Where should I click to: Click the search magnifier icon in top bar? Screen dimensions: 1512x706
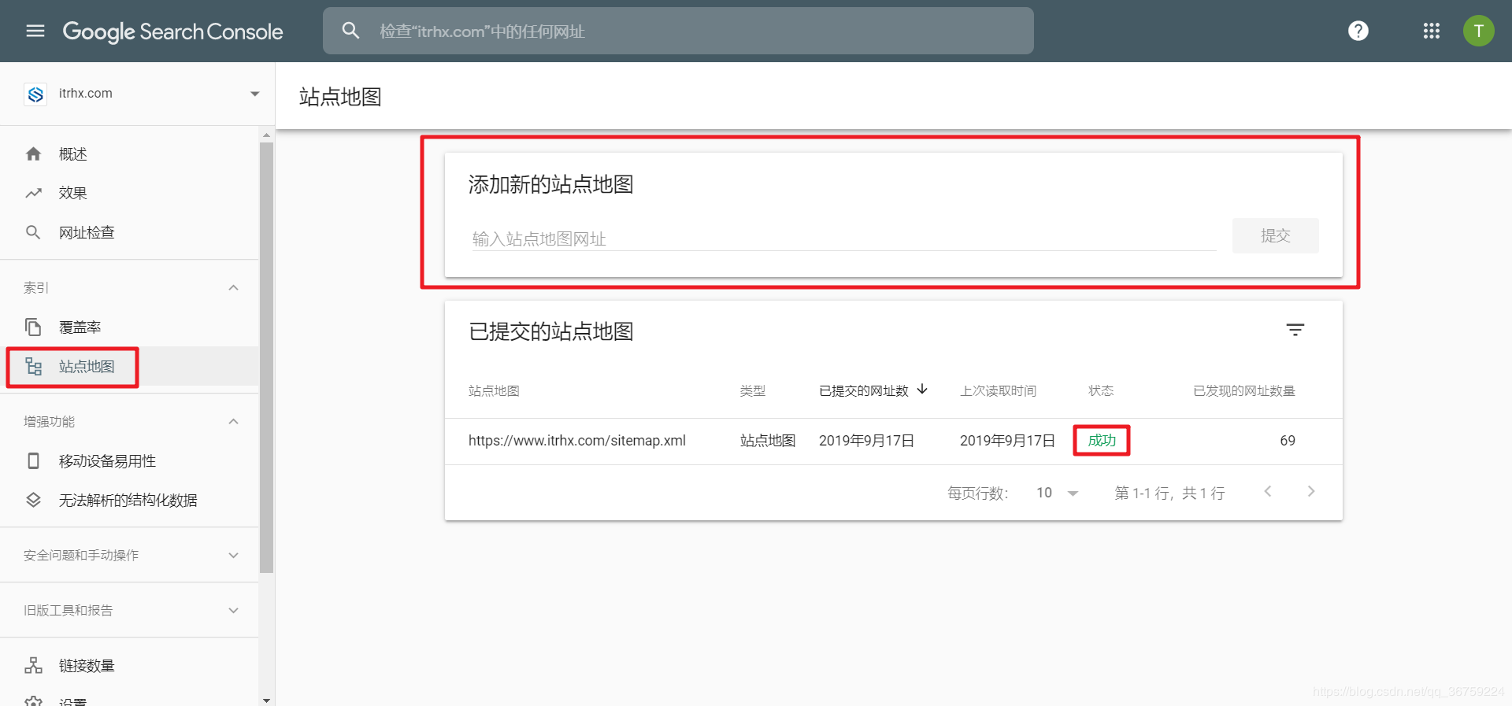[x=350, y=31]
